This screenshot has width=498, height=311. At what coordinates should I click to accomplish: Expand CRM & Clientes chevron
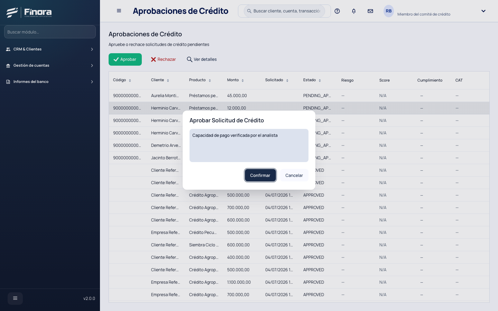click(92, 49)
